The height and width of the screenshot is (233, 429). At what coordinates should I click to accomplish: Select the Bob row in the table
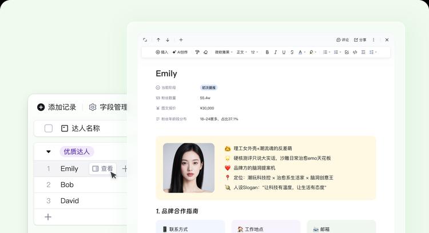pos(81,185)
